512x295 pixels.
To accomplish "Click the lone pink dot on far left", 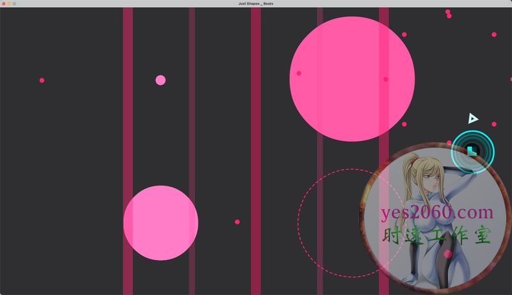I will coord(42,80).
